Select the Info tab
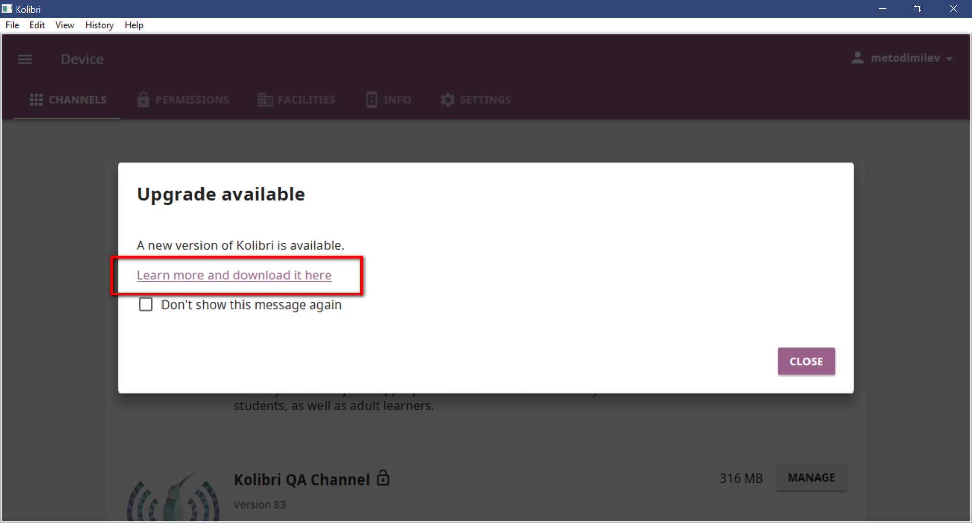This screenshot has width=972, height=523. click(388, 100)
